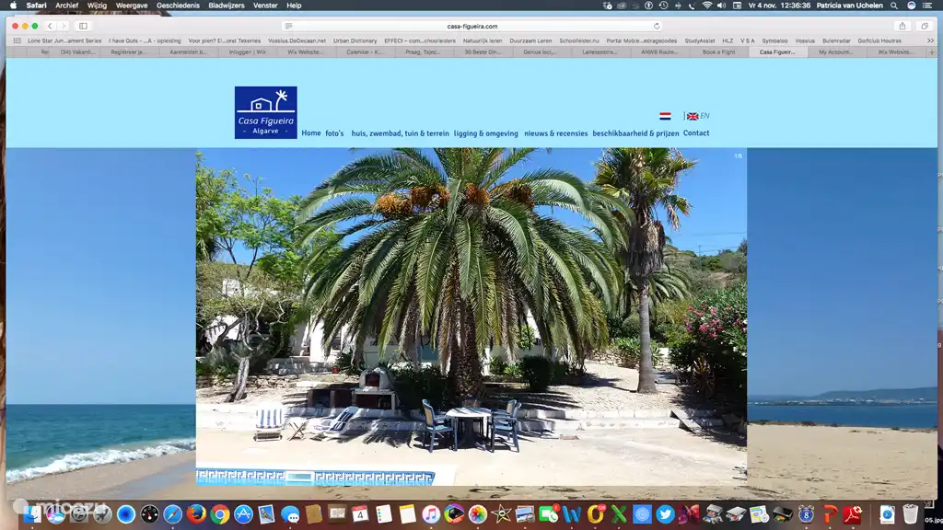Screen dimensions: 943x530
Task: Switch to the Book a Flight tab
Action: click(x=718, y=52)
